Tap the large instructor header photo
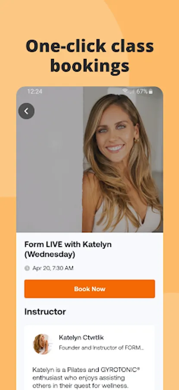 click(x=90, y=159)
